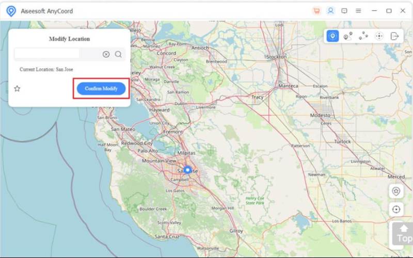Screen dimensions: 413x258
Task: Click Stockton on the map
Action: (x=276, y=57)
